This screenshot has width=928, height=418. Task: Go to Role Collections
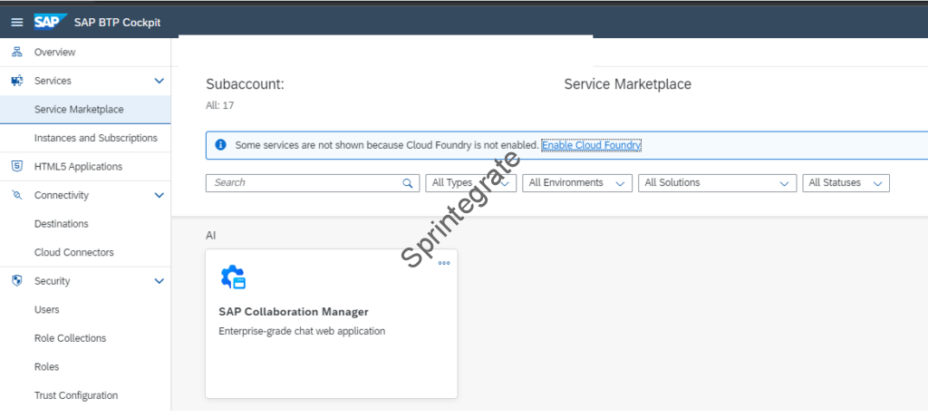70,338
